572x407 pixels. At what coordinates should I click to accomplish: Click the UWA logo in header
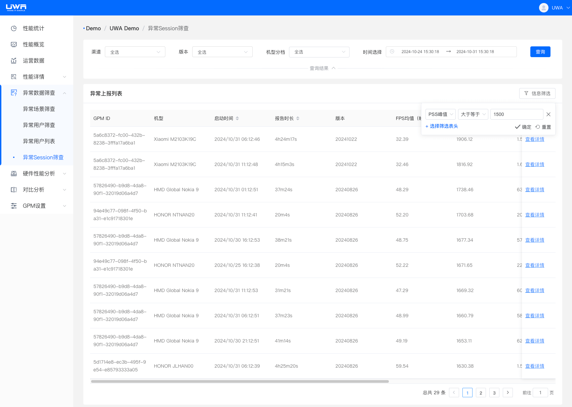16,7
